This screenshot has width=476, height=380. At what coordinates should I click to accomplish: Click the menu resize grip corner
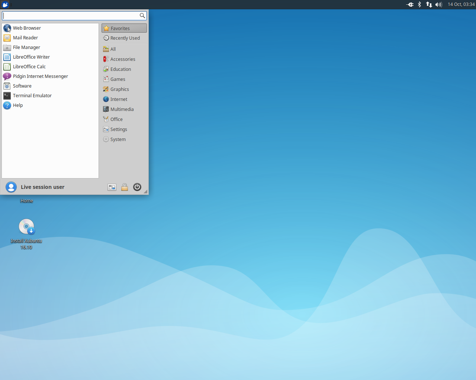[x=146, y=192]
